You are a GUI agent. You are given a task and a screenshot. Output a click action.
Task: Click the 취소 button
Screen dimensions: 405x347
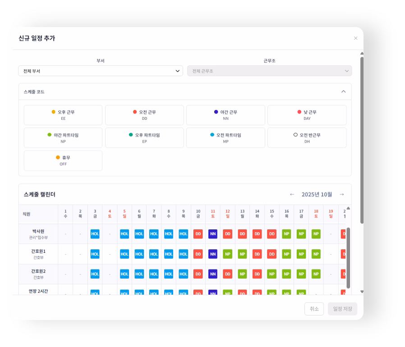[x=314, y=309]
